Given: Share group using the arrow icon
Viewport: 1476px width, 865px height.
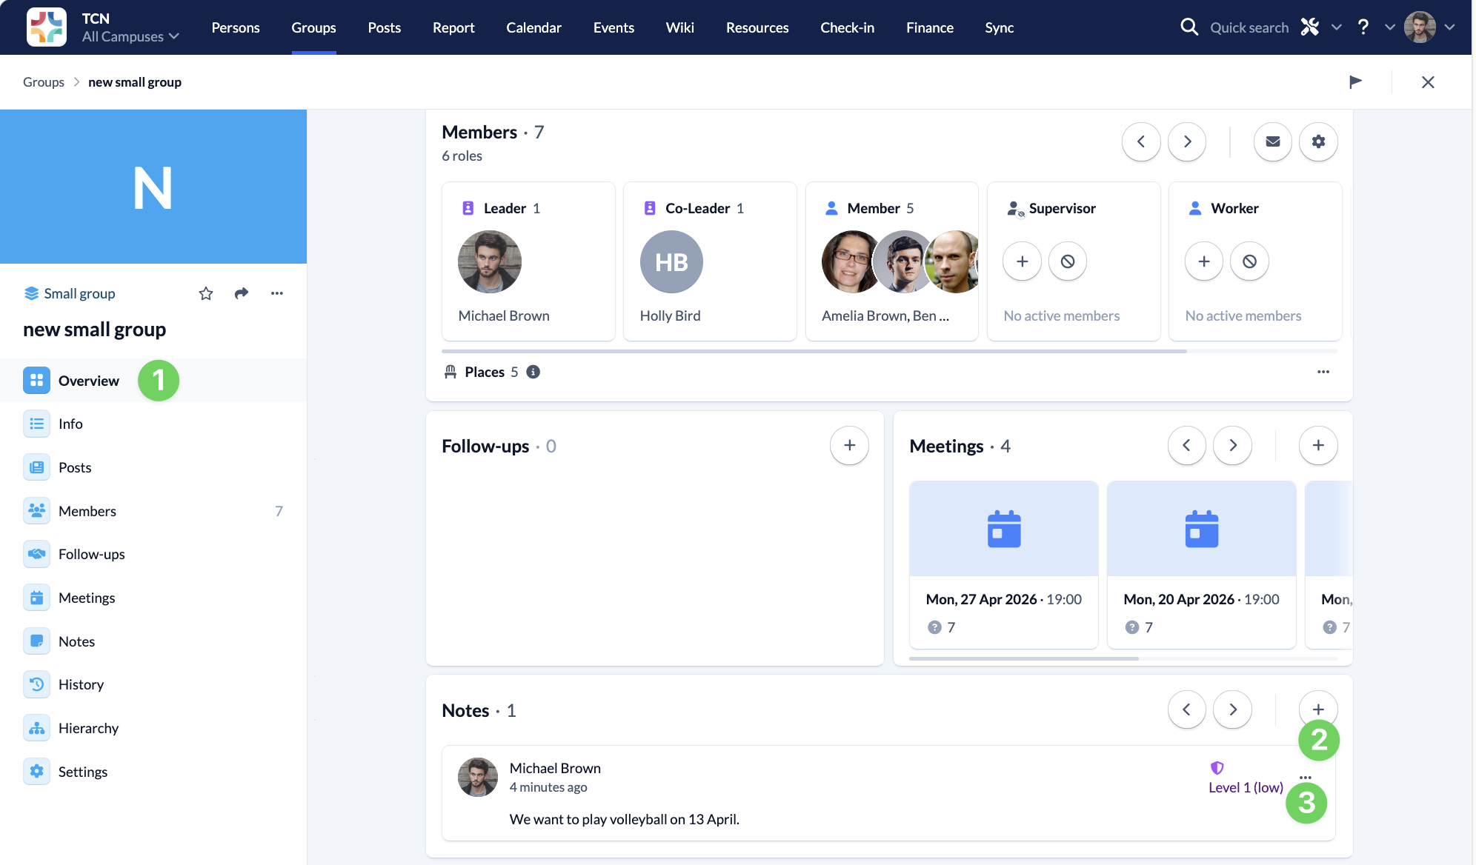Looking at the screenshot, I should coord(242,293).
